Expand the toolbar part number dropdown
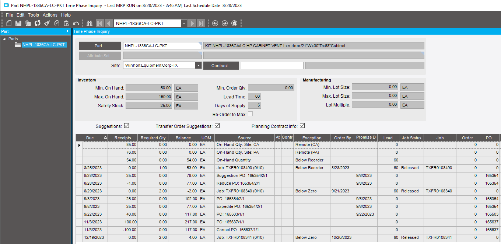This screenshot has height=244, width=501. click(x=184, y=23)
